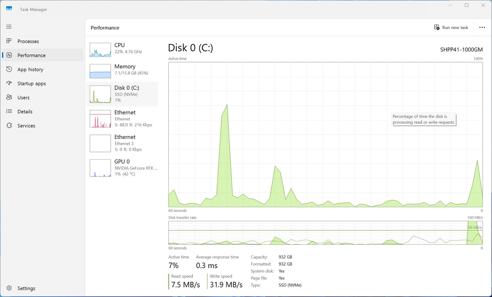This screenshot has width=492, height=297.
Task: Click the Run new task button
Action: pos(451,27)
